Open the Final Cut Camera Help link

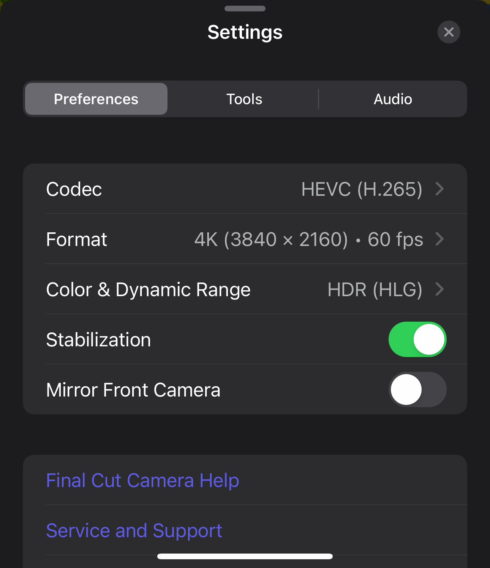pos(142,480)
